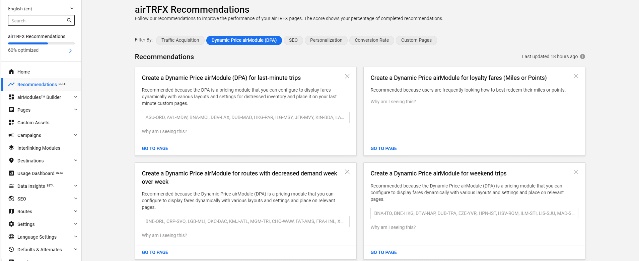Viewport: 639px width, 261px height.
Task: Go to page for weekend trips recommendation
Action: click(x=383, y=252)
